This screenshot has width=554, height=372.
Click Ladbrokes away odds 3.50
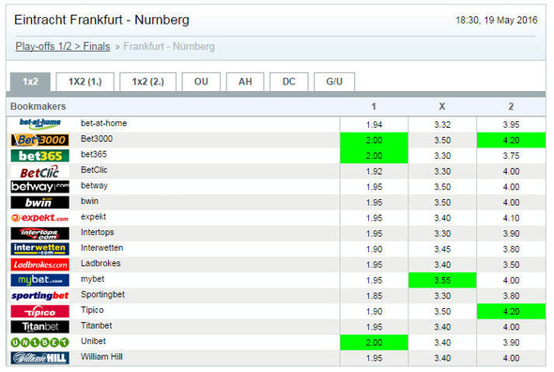click(511, 265)
